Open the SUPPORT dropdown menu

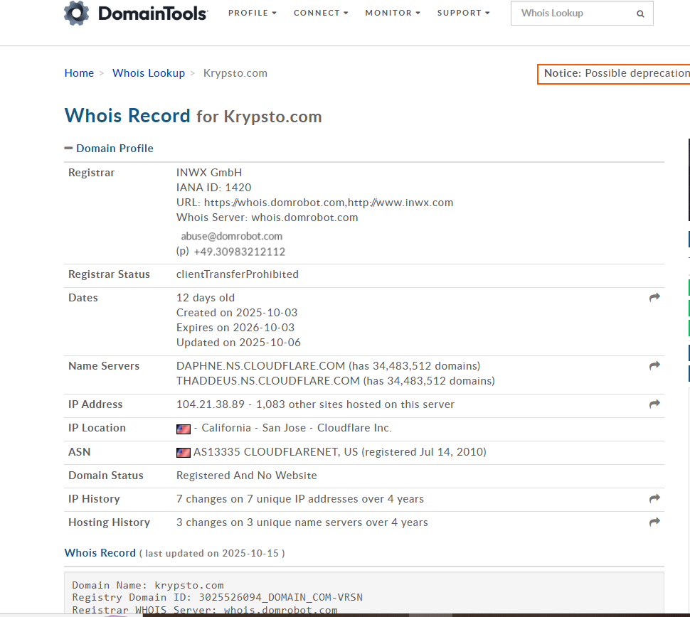(463, 14)
